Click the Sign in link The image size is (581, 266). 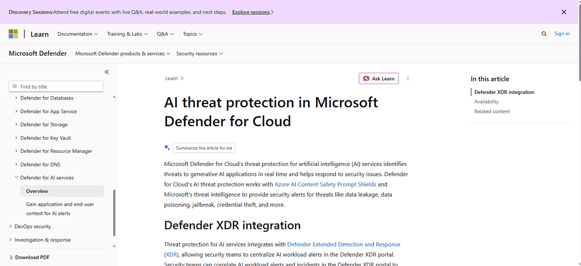point(562,34)
